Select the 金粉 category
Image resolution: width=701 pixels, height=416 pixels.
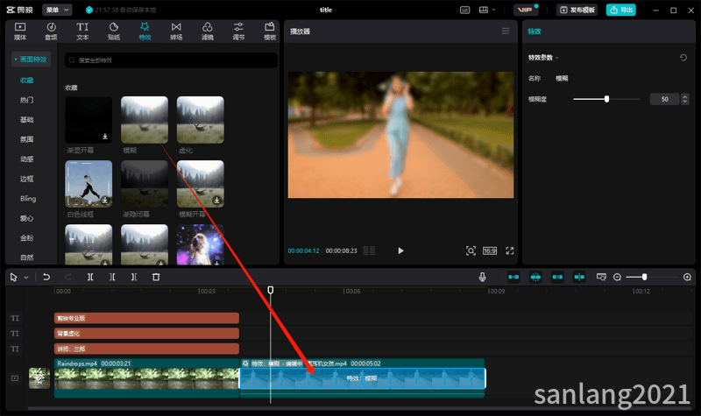(x=27, y=237)
